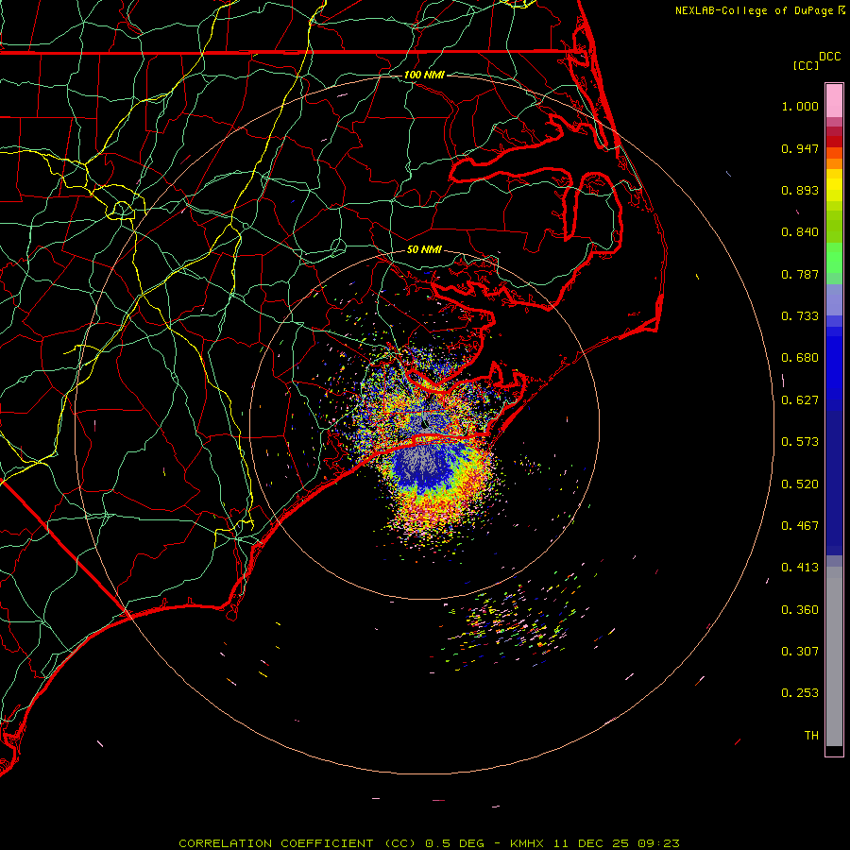850x850 pixels.
Task: Select the 0.627 scale value
Action: 800,400
